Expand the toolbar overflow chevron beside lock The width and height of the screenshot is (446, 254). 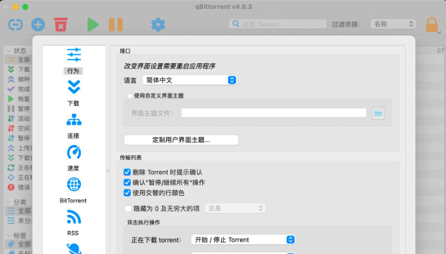440,33
